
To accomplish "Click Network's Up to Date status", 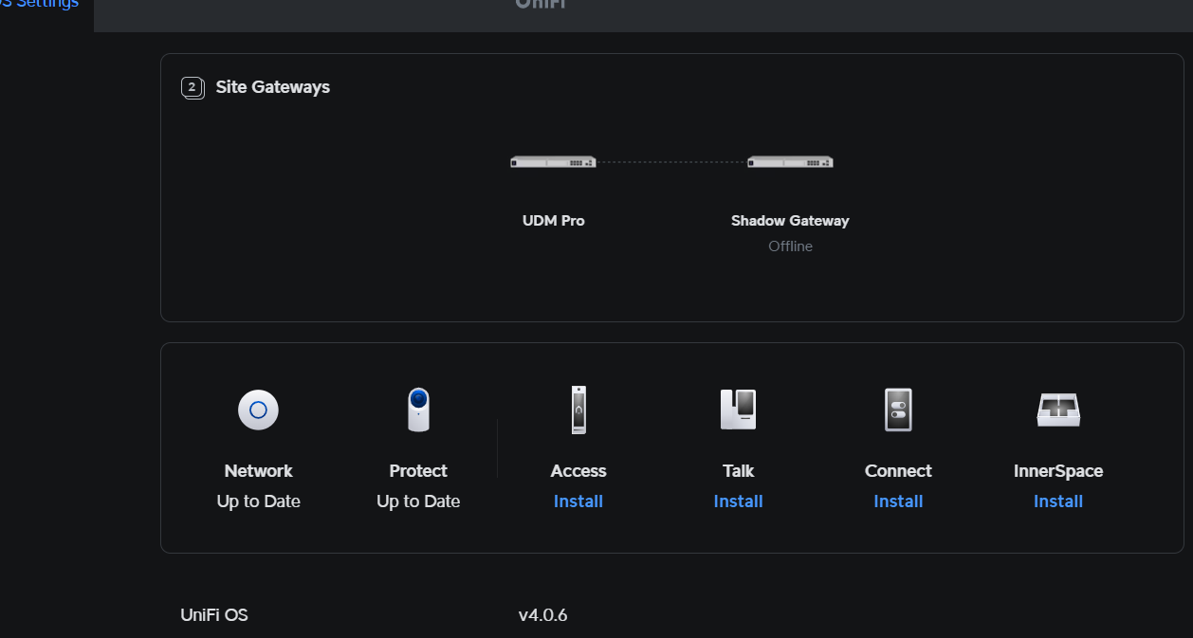I will click(x=258, y=501).
